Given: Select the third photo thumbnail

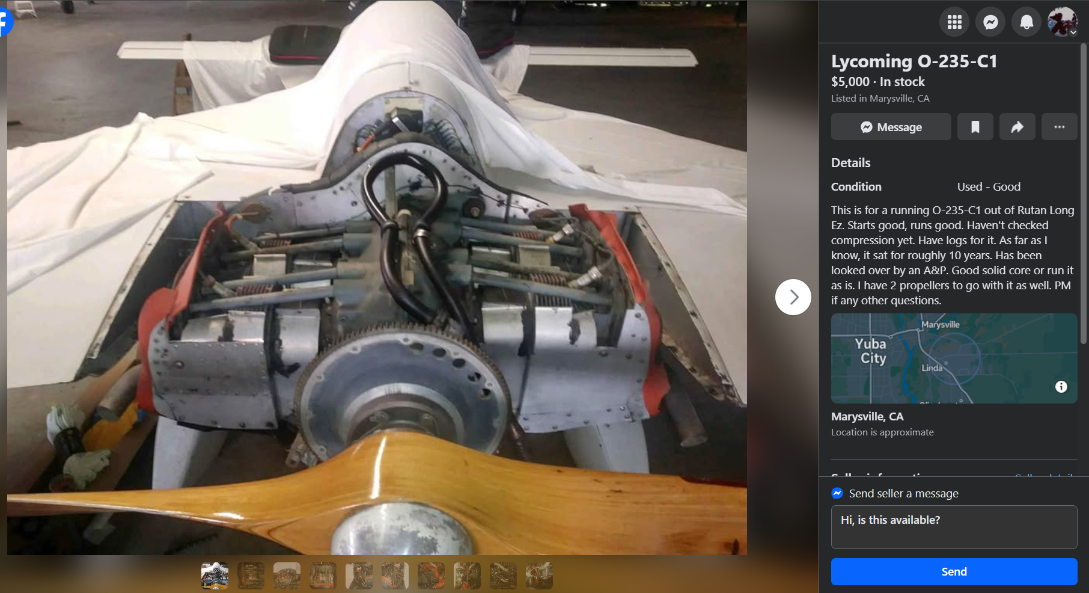Looking at the screenshot, I should click(x=287, y=576).
